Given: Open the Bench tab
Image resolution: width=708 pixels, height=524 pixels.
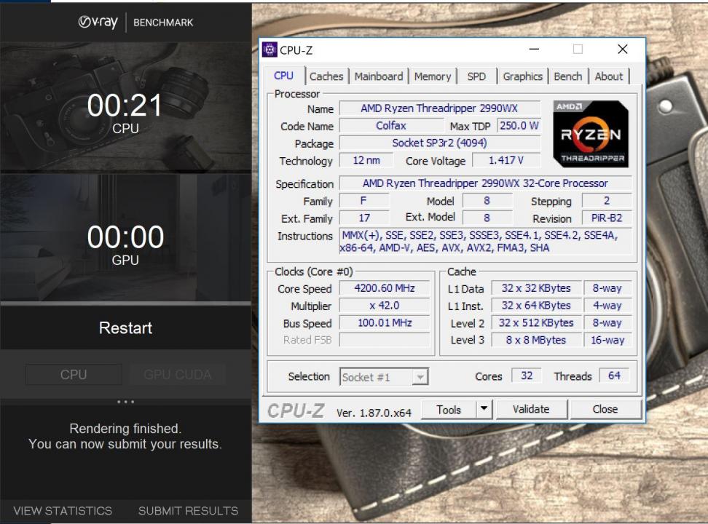Looking at the screenshot, I should [x=567, y=76].
